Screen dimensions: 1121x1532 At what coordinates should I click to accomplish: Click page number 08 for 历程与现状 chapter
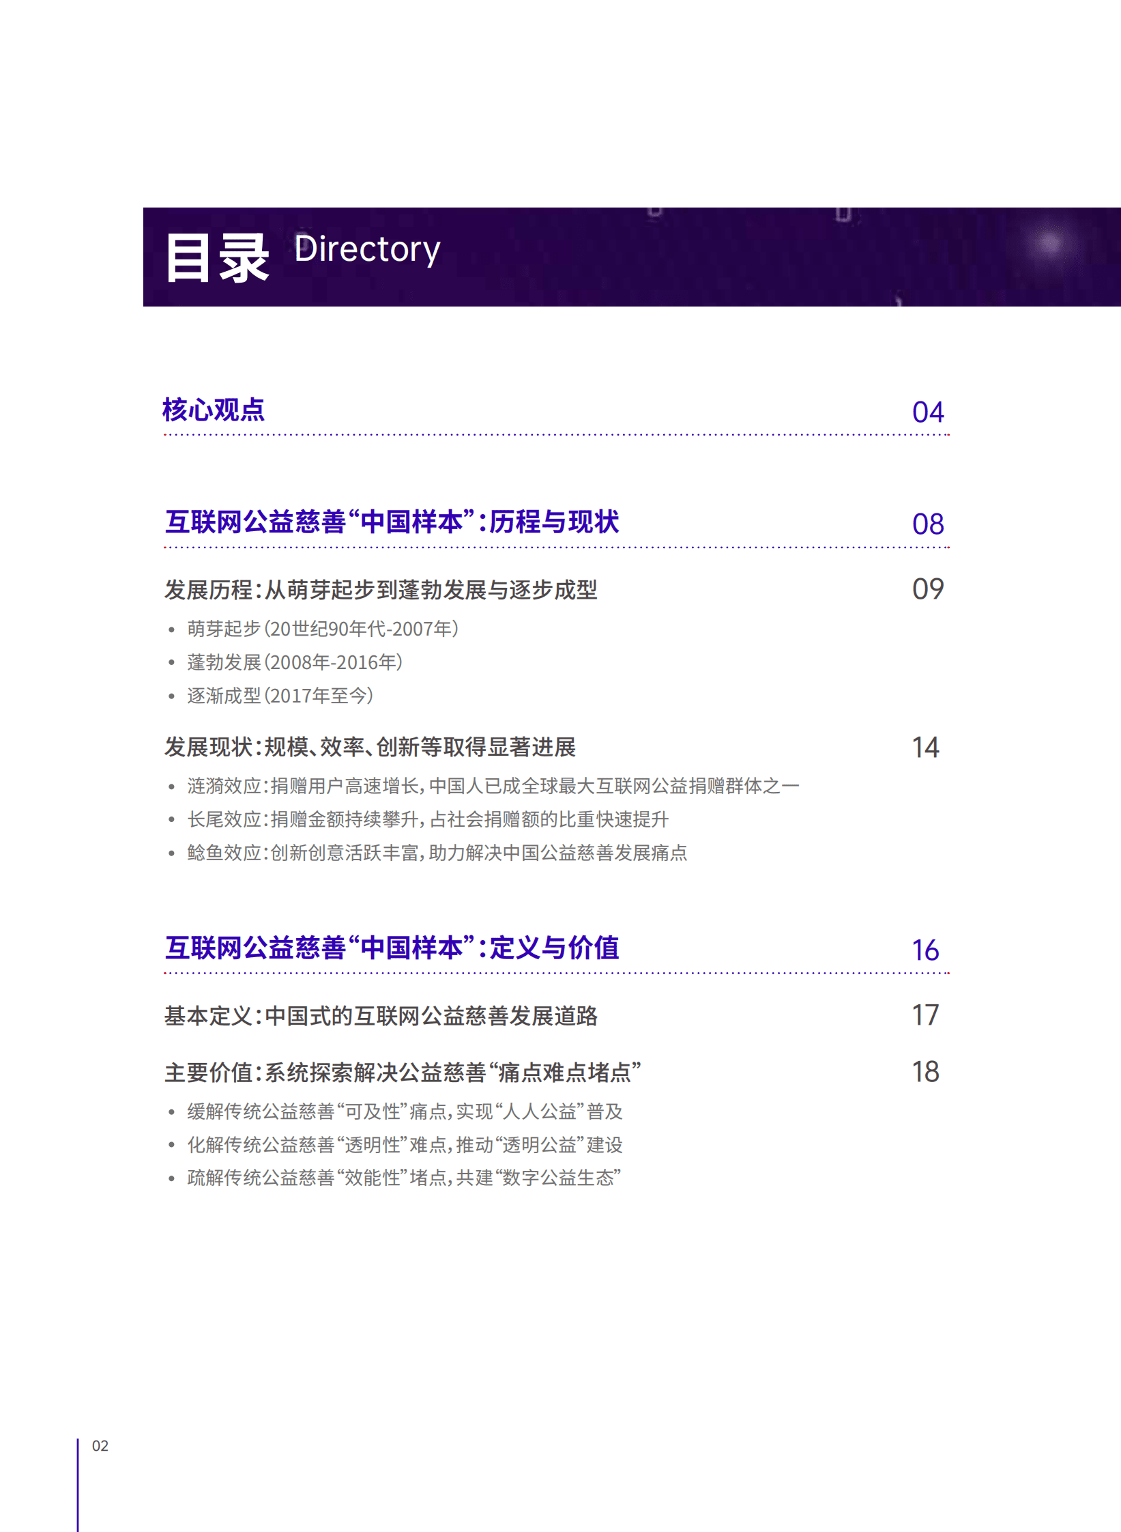[930, 524]
